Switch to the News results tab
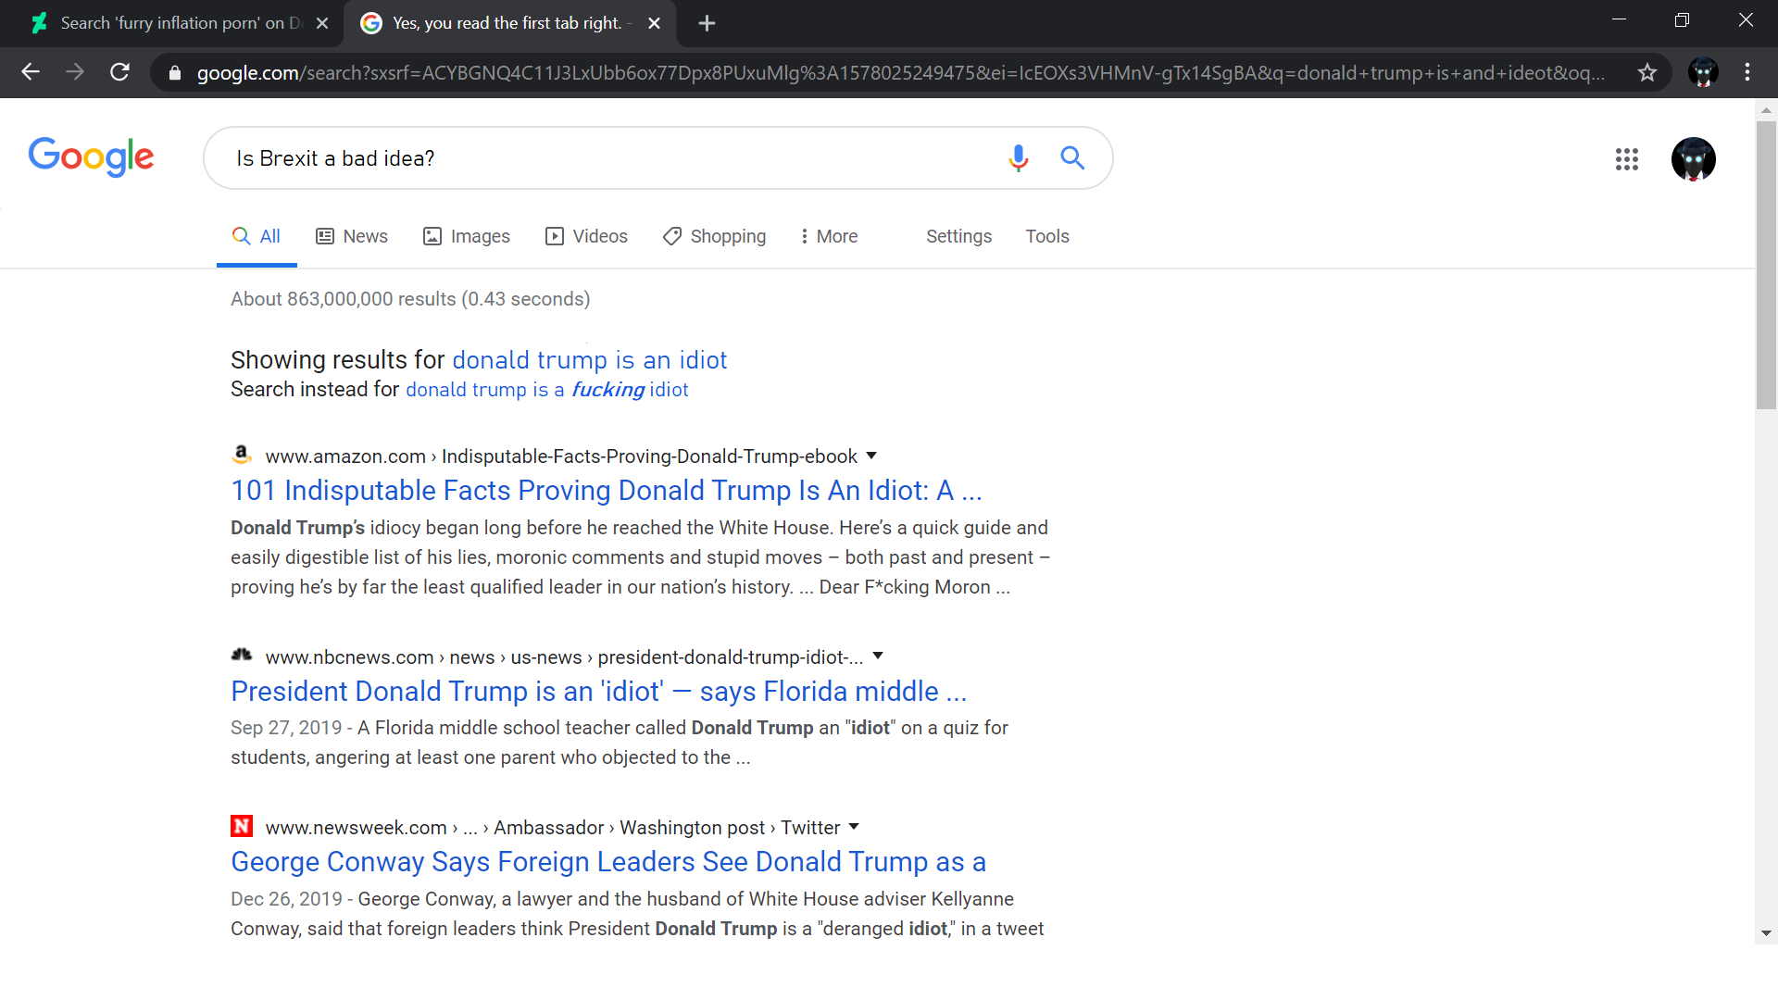 [352, 236]
